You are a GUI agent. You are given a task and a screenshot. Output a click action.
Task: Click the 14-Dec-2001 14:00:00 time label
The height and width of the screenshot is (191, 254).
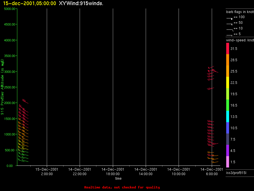(146, 171)
